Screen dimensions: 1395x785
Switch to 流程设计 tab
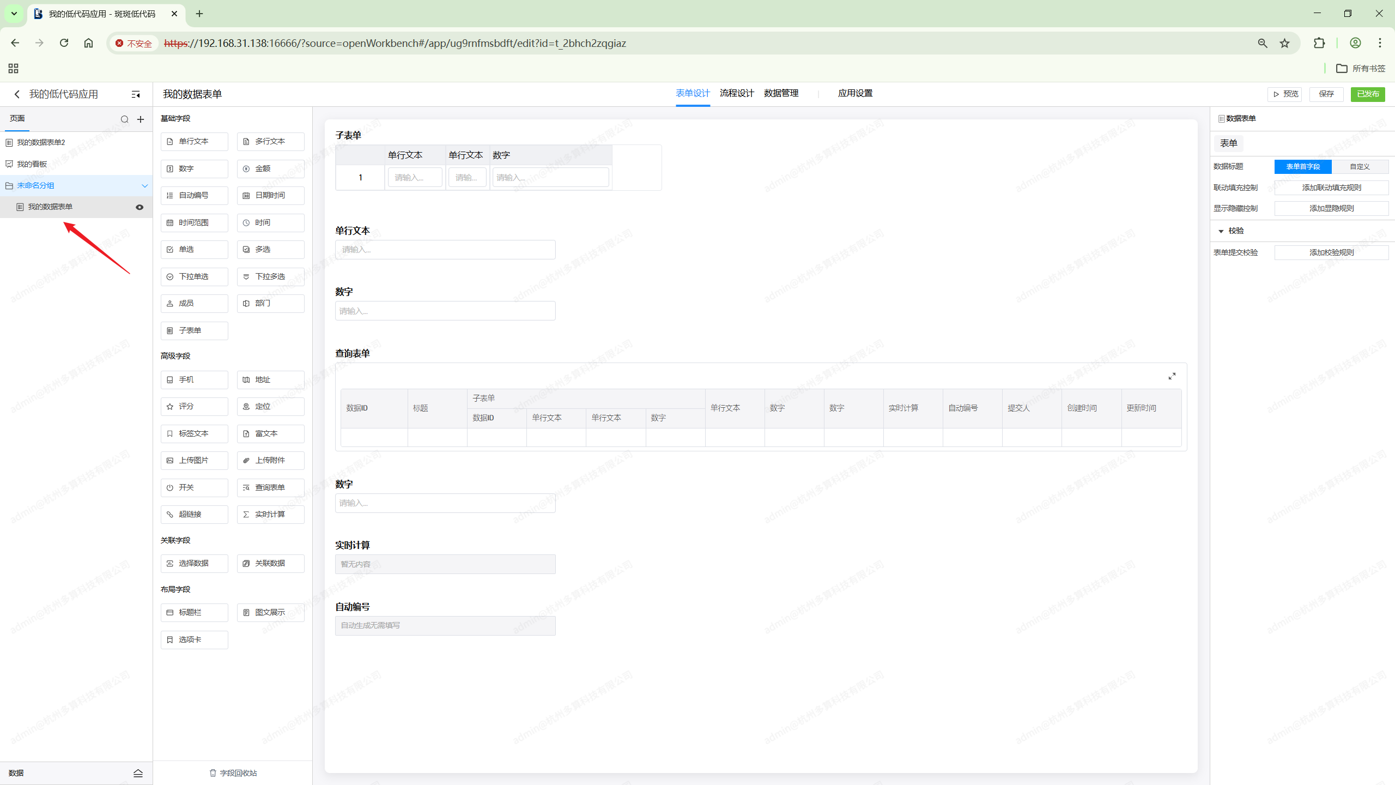pos(736,94)
